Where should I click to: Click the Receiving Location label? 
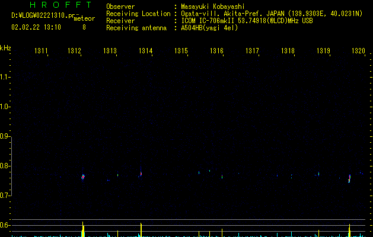click(x=138, y=14)
